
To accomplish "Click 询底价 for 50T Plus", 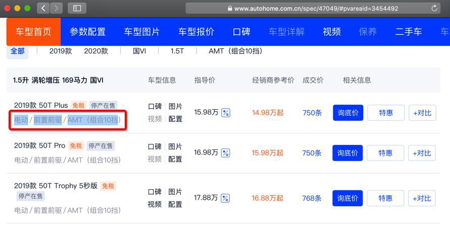I will point(348,113).
